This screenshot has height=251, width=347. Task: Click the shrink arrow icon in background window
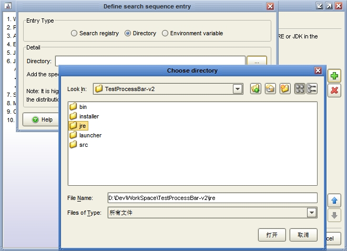[319, 6]
